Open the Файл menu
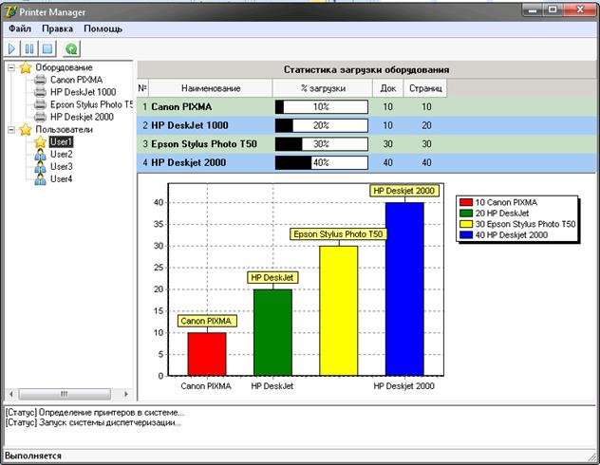Screen dimensions: 600x465 (20, 28)
